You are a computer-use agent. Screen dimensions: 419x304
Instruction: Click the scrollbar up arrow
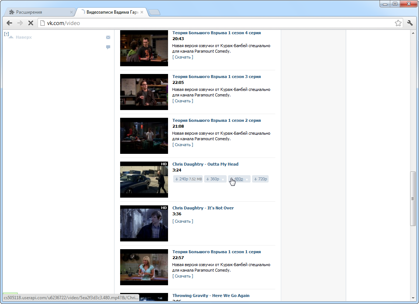click(413, 33)
